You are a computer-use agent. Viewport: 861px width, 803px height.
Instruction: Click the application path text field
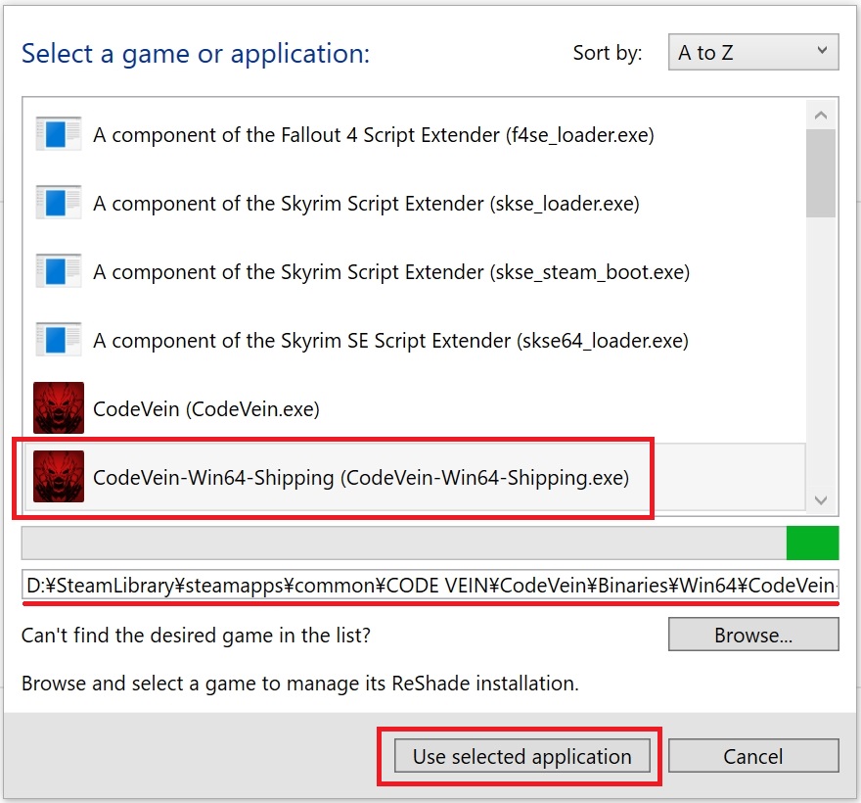tap(430, 586)
